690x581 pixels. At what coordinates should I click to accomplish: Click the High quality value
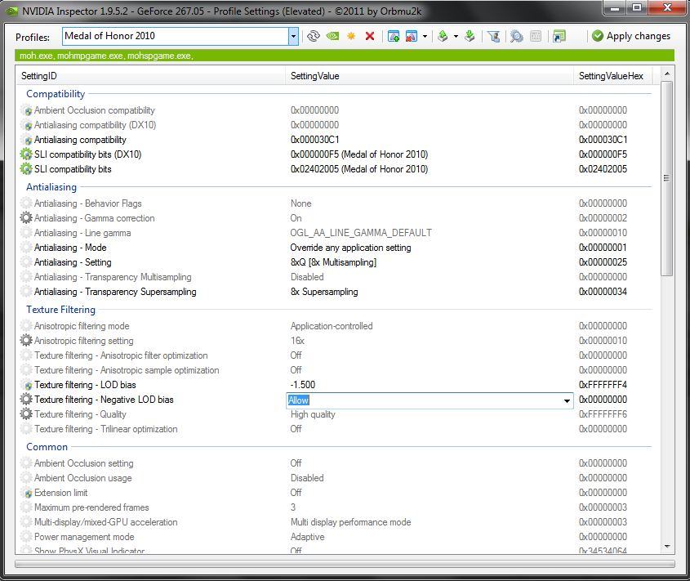tap(313, 414)
